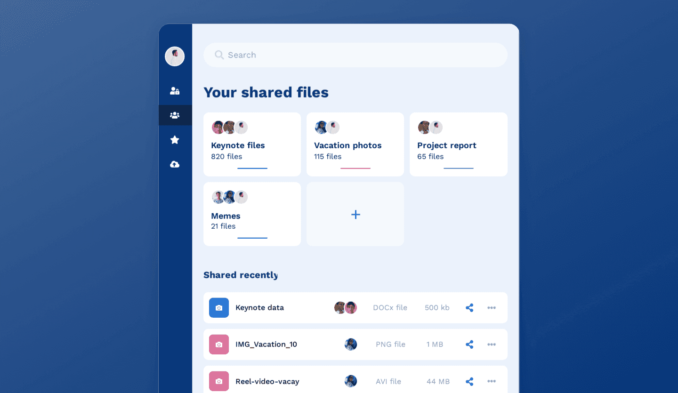The image size is (678, 393).
Task: Open the Vacation photos folder card
Action: coord(355,144)
